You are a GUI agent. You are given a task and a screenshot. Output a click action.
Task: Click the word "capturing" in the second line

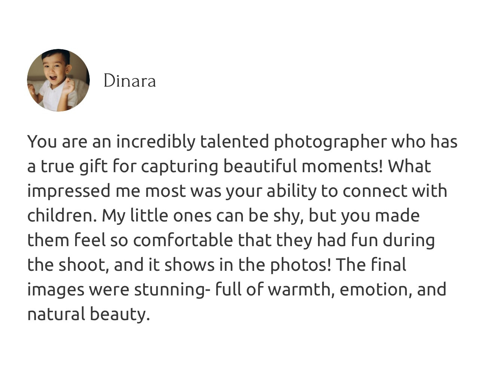click(x=180, y=167)
